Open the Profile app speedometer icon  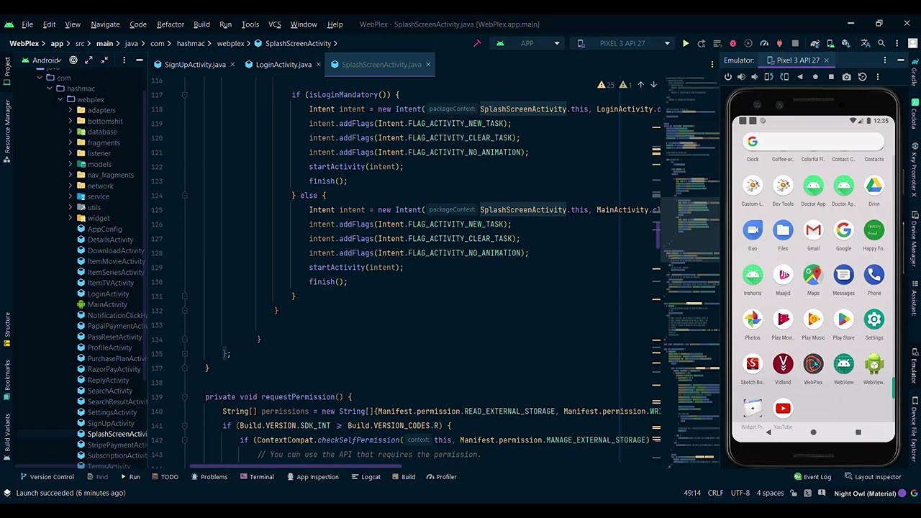pos(764,44)
